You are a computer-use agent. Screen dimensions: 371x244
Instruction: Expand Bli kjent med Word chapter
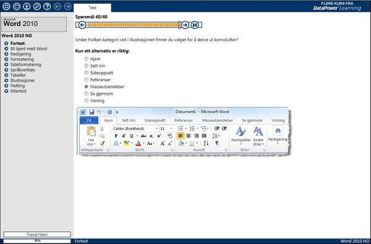[x=6, y=49]
